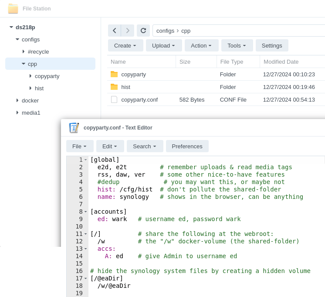Viewport: 325px width, 297px height.
Task: Select the media1 folder in tree
Action: (x=31, y=113)
